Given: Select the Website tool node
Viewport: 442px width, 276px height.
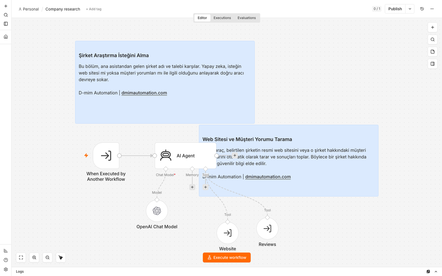Looking at the screenshot, I should [228, 233].
